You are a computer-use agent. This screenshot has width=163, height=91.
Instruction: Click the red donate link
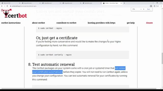pos(150,23)
